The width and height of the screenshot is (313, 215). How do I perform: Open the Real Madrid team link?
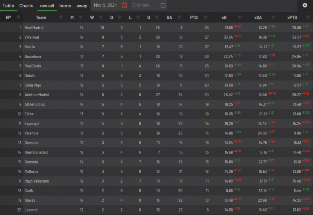[34, 28]
